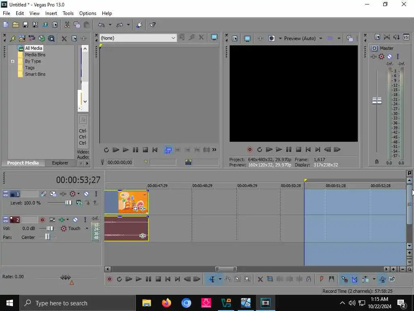The image size is (414, 311).
Task: Toggle Invert Phase on audio track 2
Action: (x=52, y=220)
